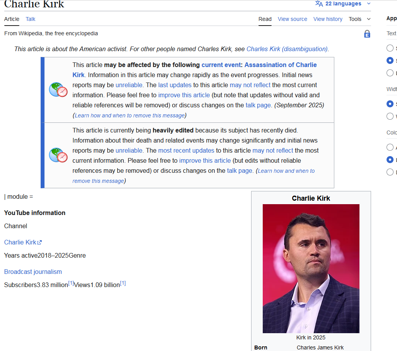
Task: Click the 'Charles James Kirk' birth name text
Action: pyautogui.click(x=320, y=348)
